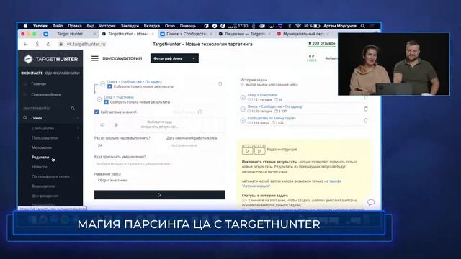The height and width of the screenshot is (259, 461).
Task: Expand the Поиск section in sidebar
Action: tap(51, 118)
